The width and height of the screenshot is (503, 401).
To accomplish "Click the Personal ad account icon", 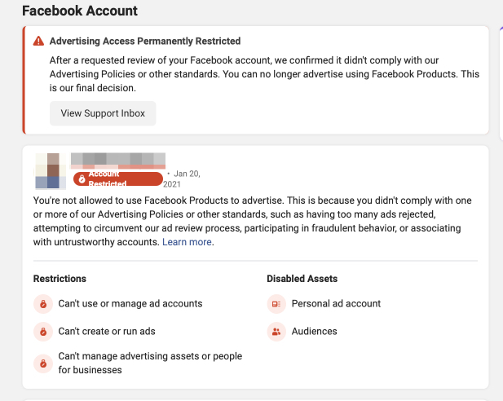I will click(276, 304).
